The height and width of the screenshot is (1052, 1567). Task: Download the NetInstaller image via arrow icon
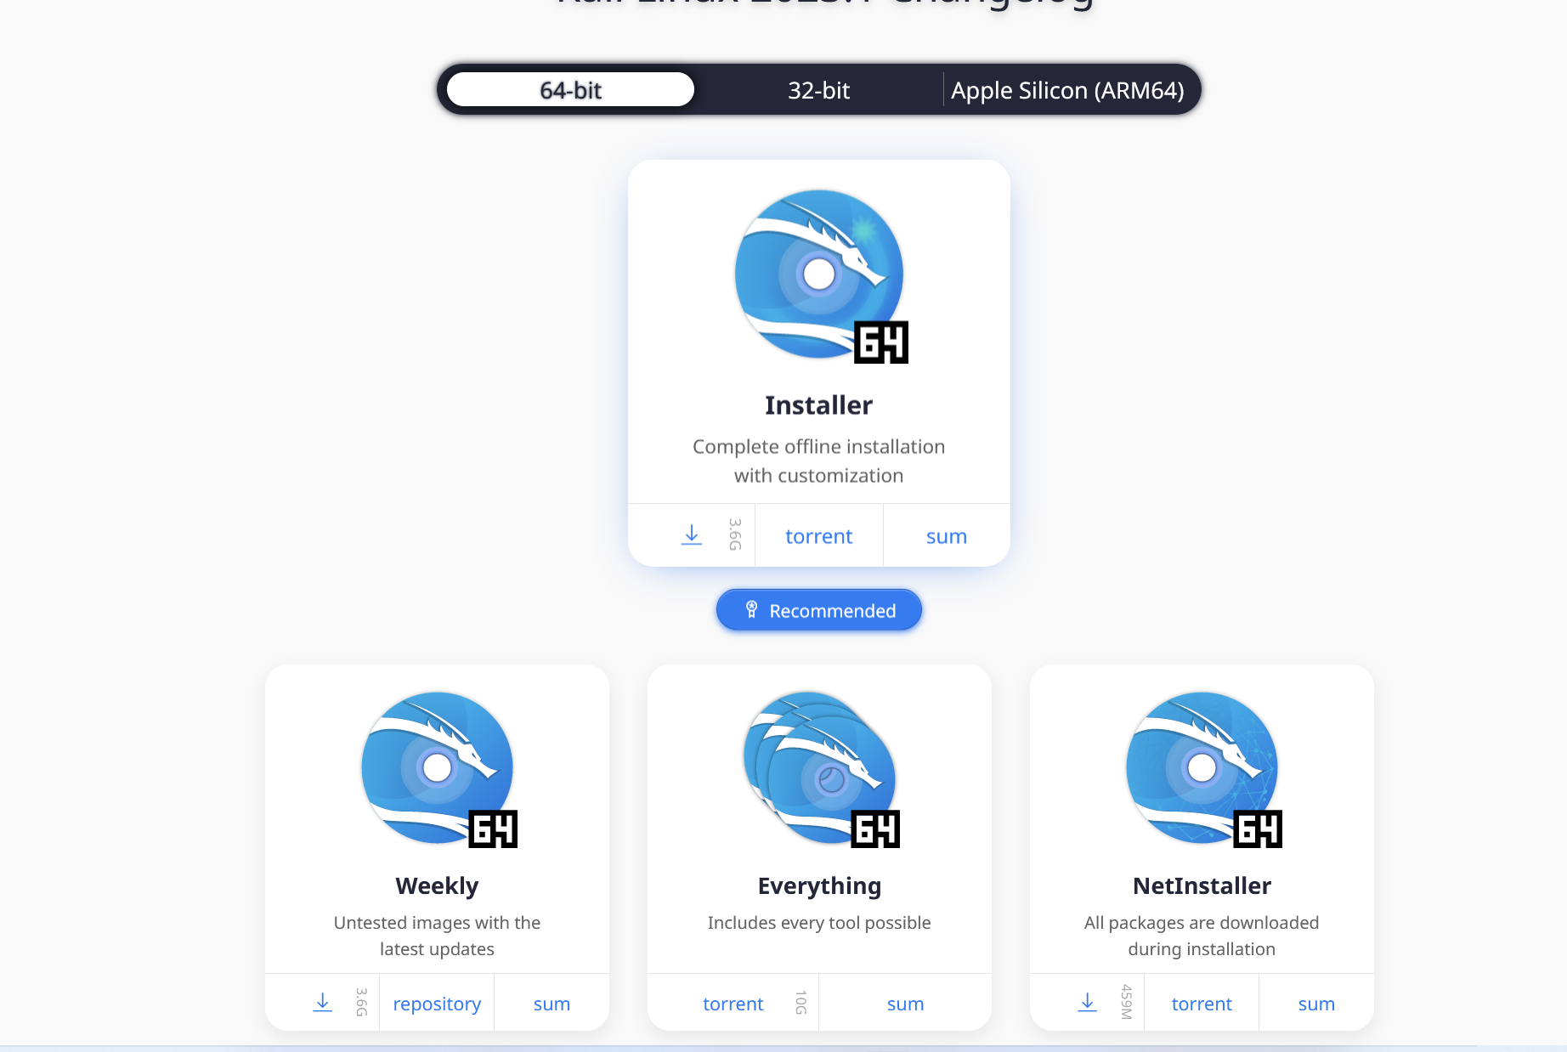[1088, 1003]
